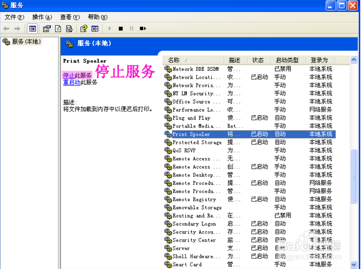Click the vertical scrollbar thumb
This screenshot has width=361, height=269.
tap(354, 176)
